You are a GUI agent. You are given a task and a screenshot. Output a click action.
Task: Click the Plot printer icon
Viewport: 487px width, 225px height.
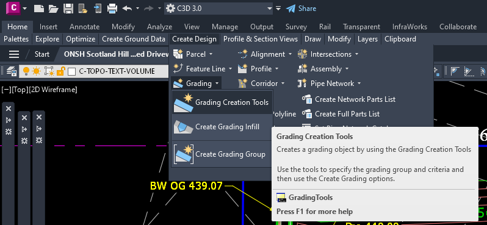pyautogui.click(x=112, y=9)
